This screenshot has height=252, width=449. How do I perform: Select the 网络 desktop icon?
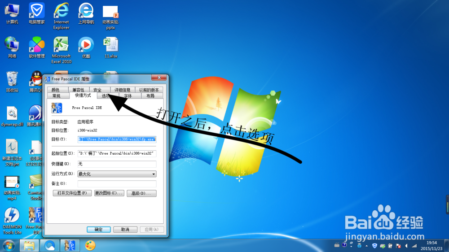click(x=12, y=48)
